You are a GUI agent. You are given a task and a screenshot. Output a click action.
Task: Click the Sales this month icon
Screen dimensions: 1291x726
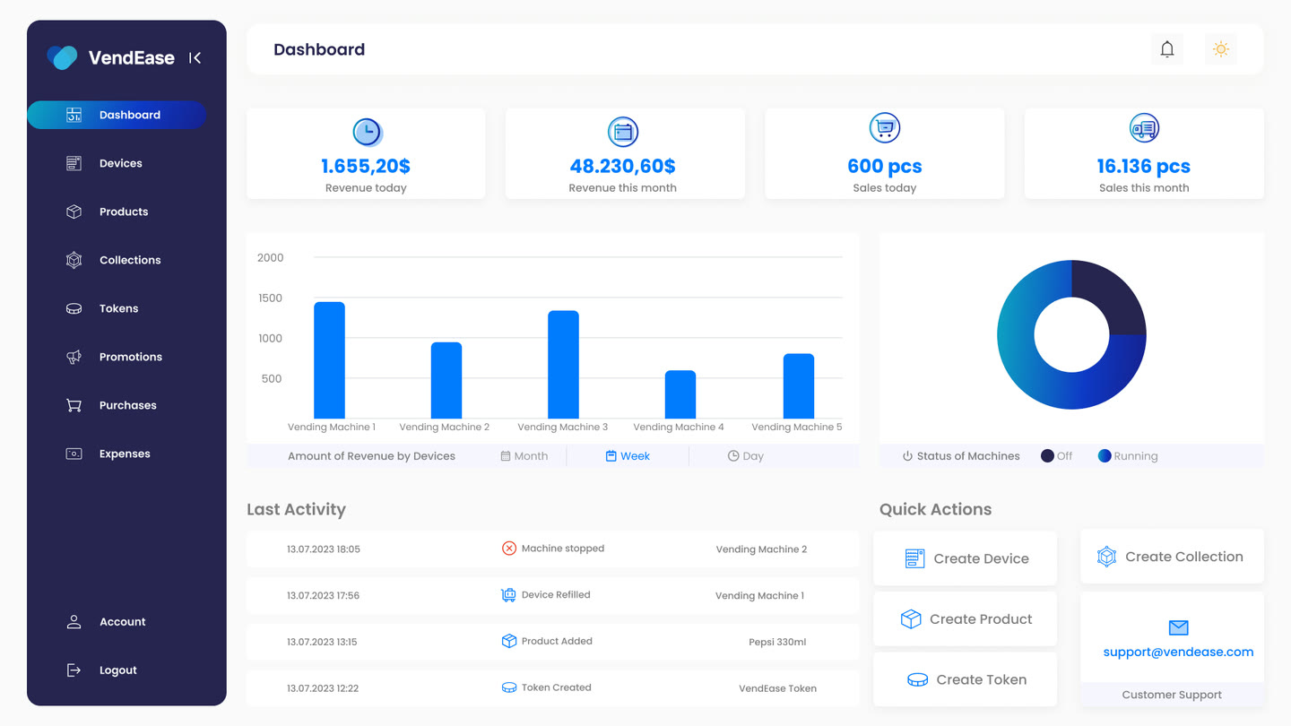(x=1144, y=128)
